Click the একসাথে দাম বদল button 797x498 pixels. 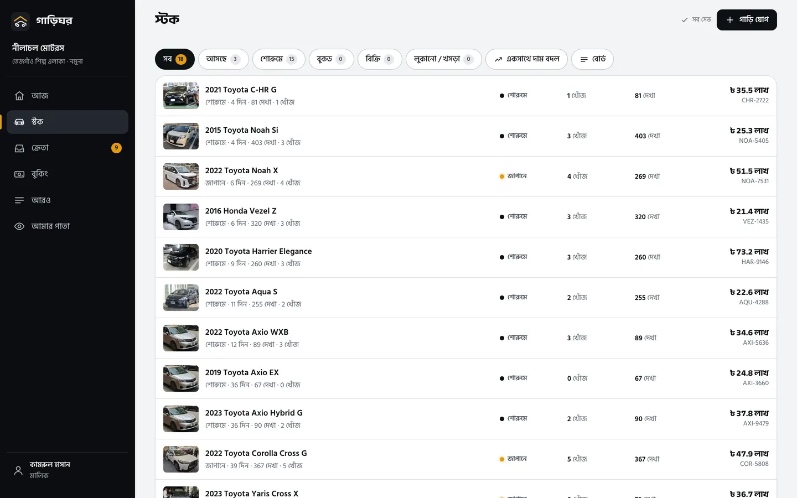(526, 59)
